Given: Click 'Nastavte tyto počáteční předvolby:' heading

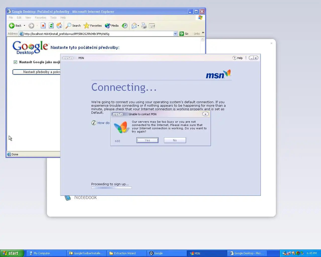Looking at the screenshot, I should click(x=85, y=47).
